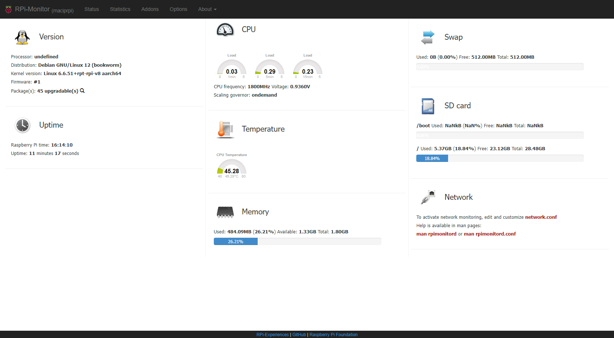This screenshot has height=338, width=614.
Task: Click the 1min CPU load gauge
Action: [232, 69]
